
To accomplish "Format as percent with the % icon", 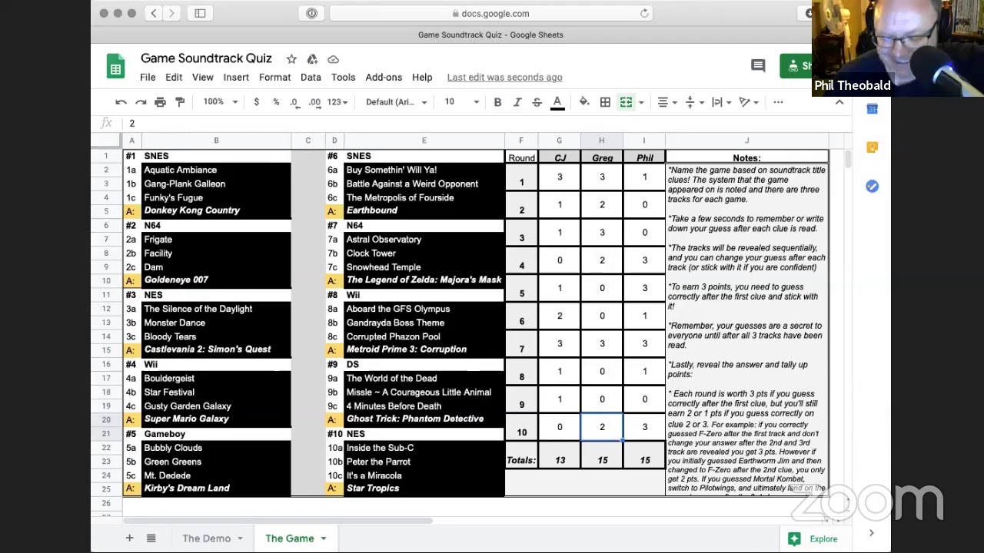I will pos(276,102).
